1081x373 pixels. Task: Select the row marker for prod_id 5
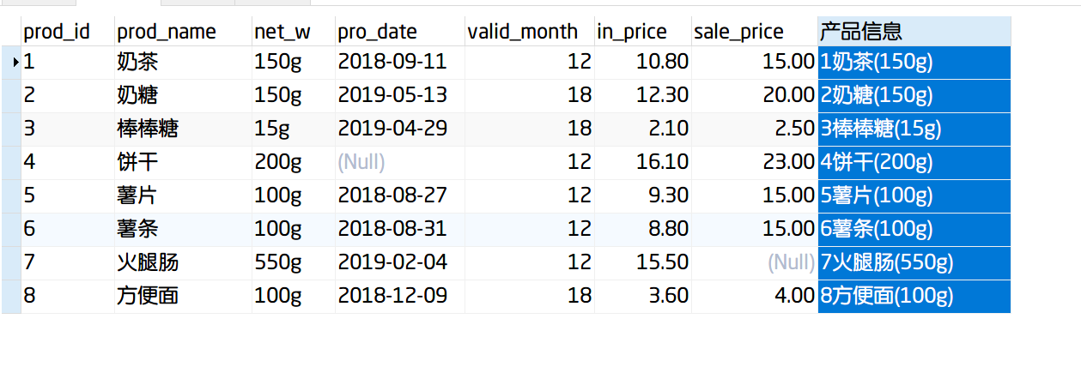[11, 196]
